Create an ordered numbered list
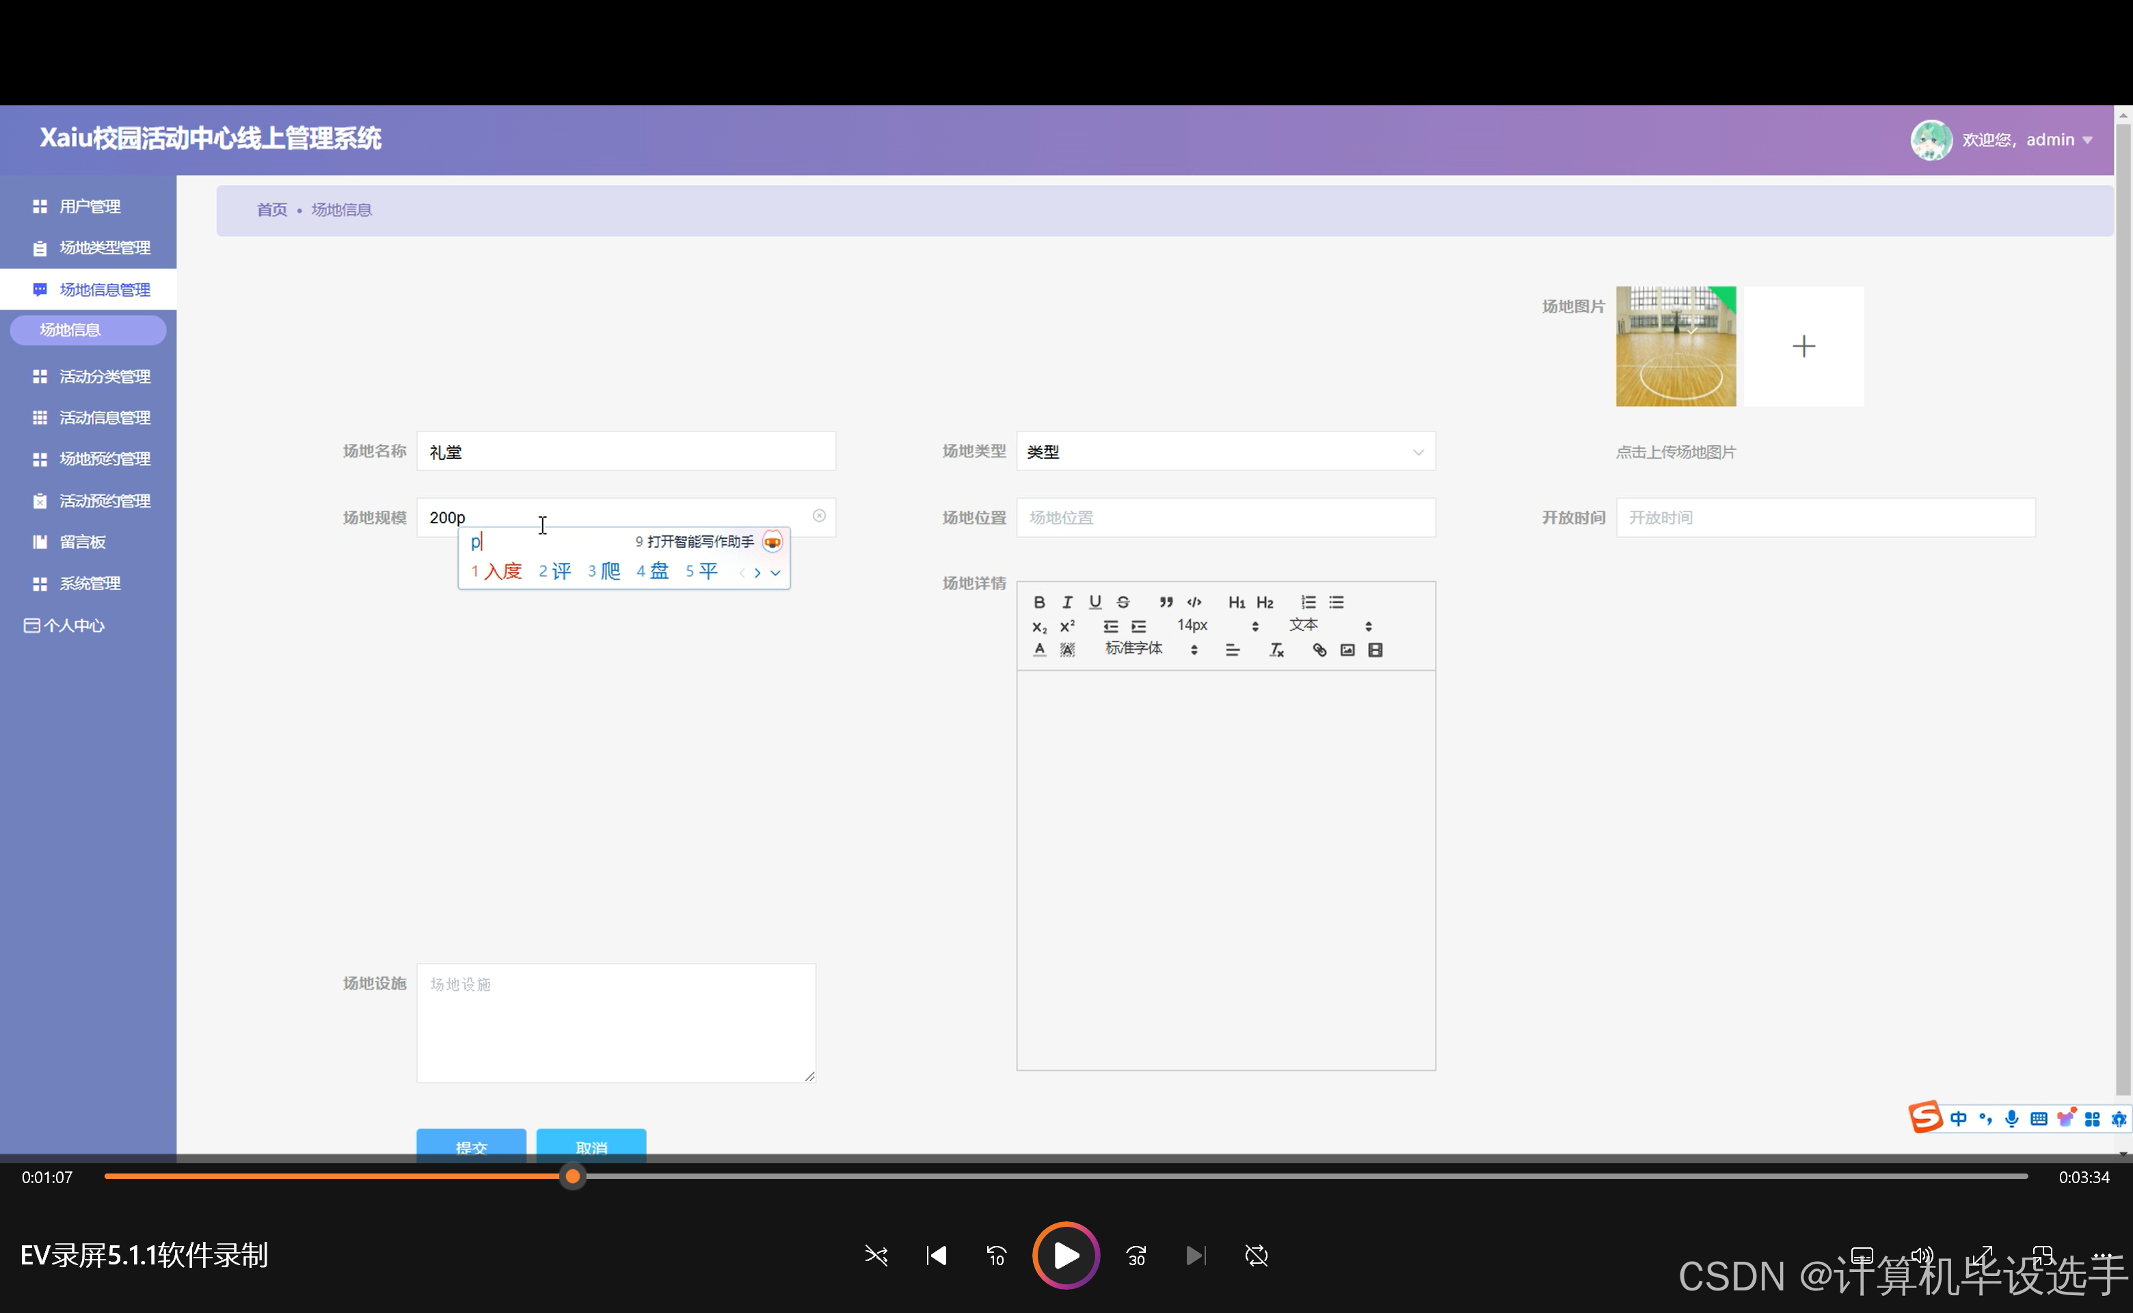 [1309, 602]
